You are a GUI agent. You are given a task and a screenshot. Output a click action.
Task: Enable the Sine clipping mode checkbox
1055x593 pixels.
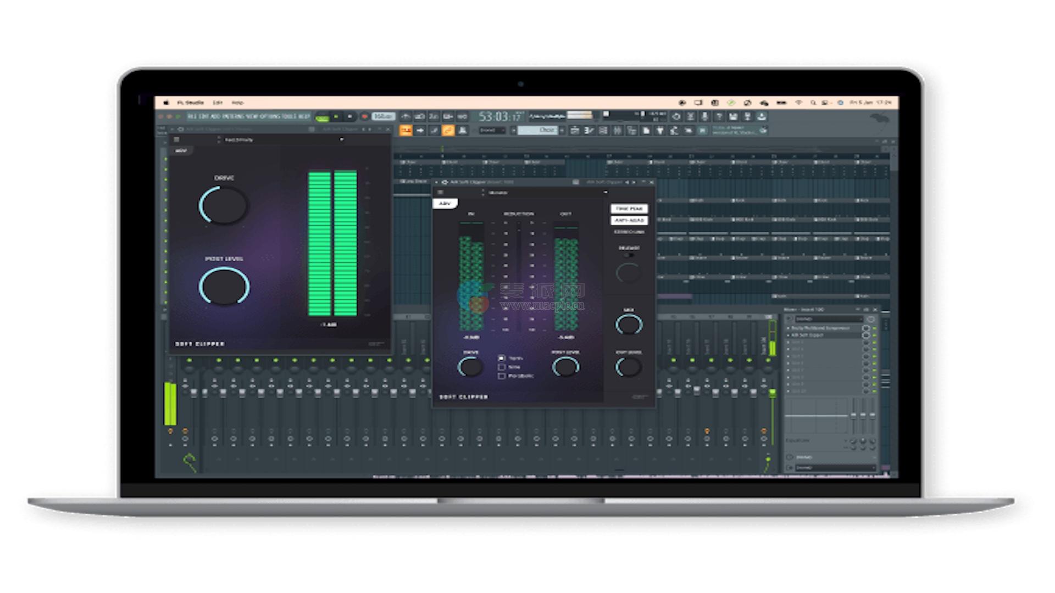(502, 367)
